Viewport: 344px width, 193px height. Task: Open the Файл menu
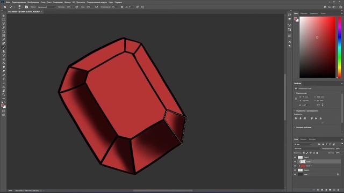pyautogui.click(x=8, y=2)
